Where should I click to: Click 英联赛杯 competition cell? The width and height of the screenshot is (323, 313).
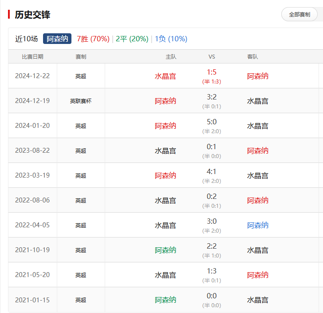click(81, 101)
